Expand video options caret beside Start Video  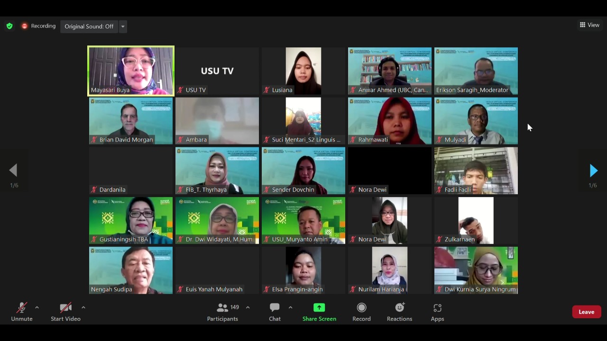click(83, 307)
